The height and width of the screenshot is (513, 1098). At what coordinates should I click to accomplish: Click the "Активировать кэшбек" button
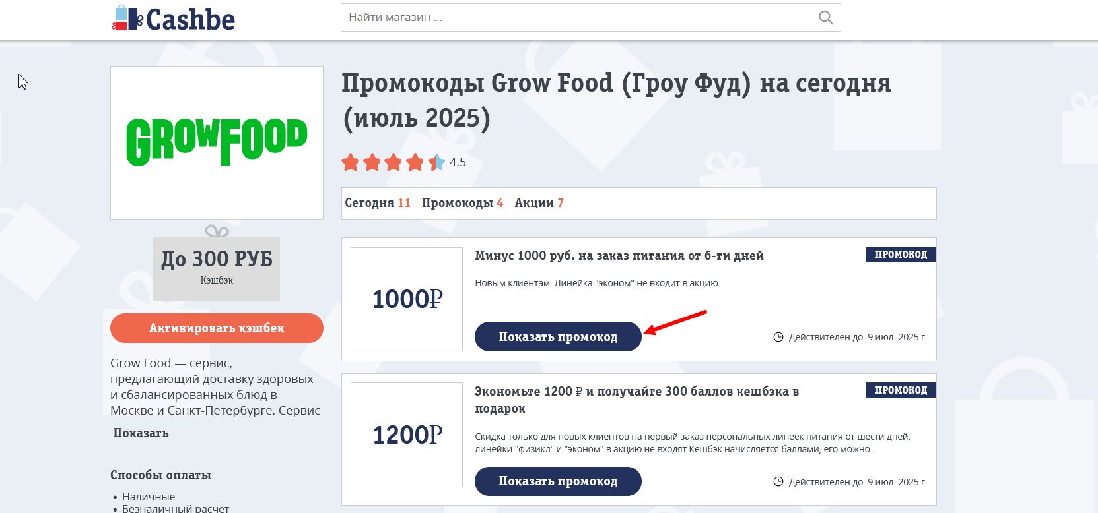pos(217,328)
